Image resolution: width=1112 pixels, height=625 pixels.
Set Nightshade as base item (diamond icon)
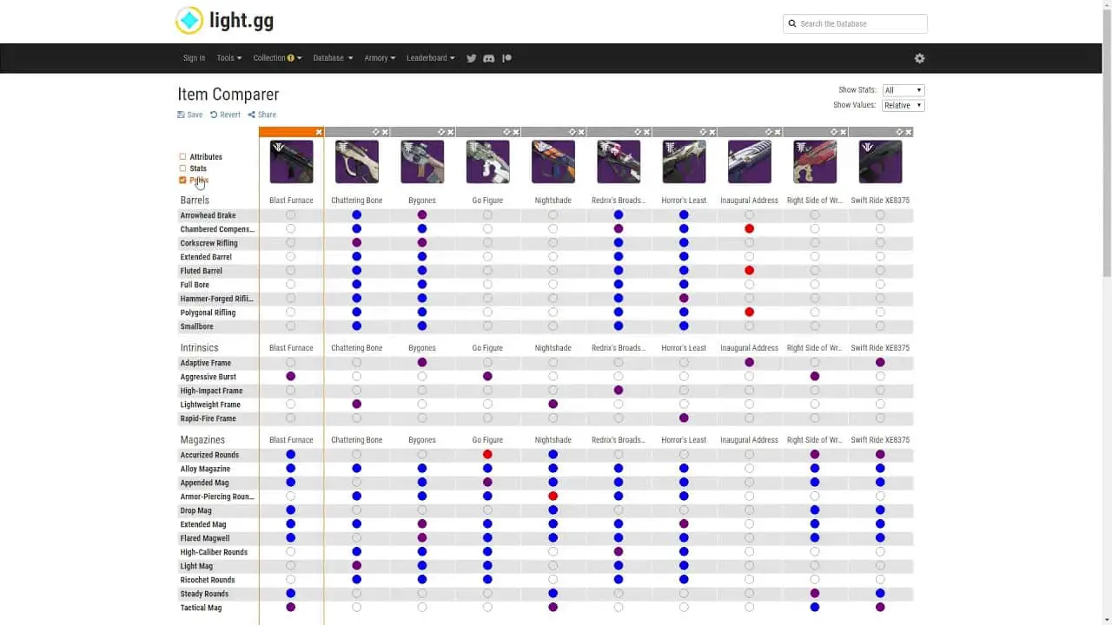(572, 132)
